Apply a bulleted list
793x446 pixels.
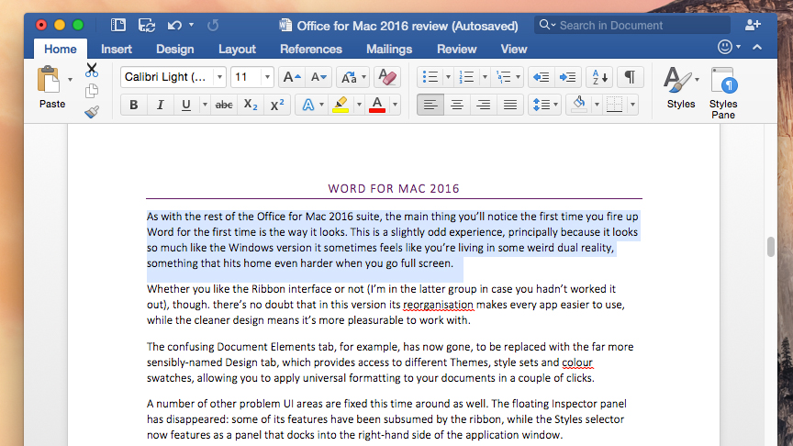click(430, 77)
